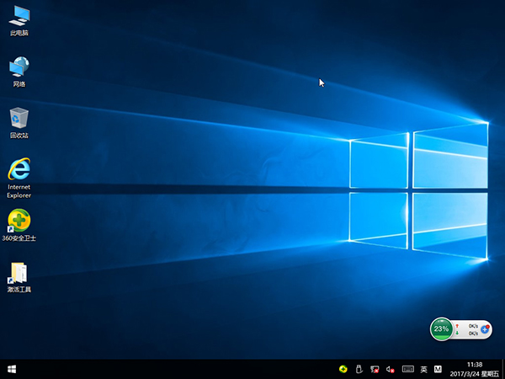
Task: Show the touch keyboard from the taskbar
Action: click(x=407, y=369)
